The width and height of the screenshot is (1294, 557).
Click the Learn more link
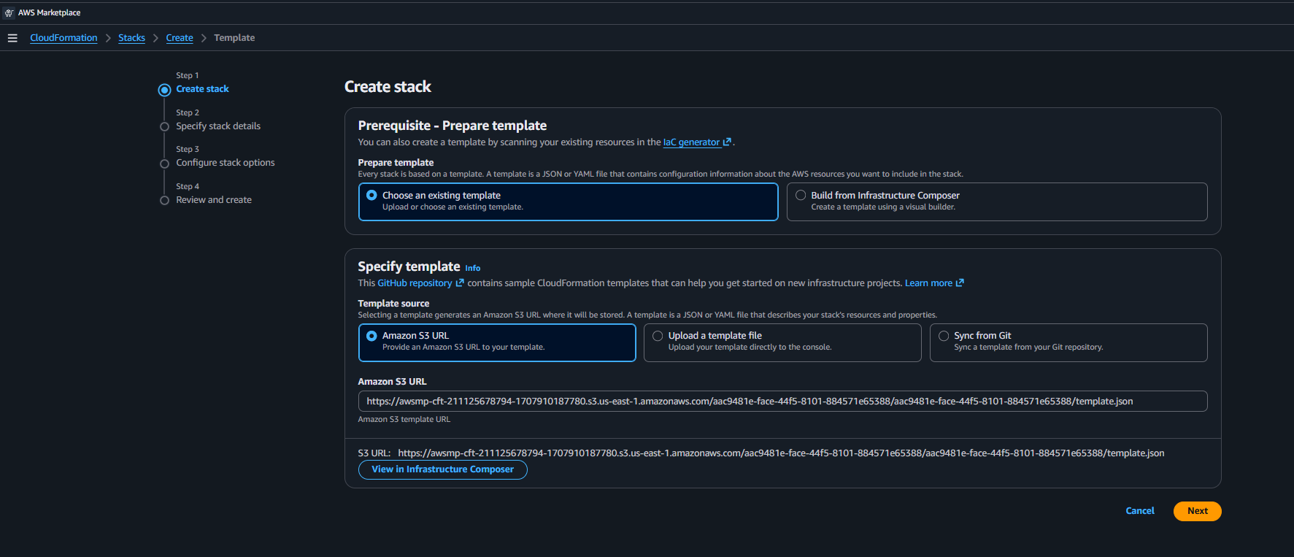coord(928,283)
